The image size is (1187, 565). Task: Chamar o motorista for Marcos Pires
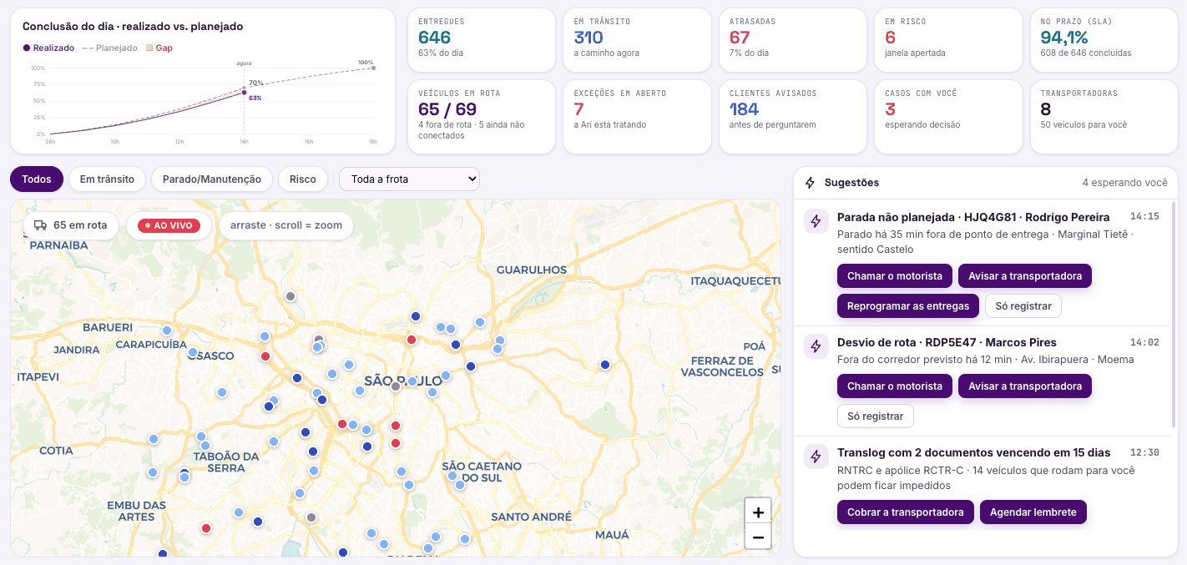point(895,386)
